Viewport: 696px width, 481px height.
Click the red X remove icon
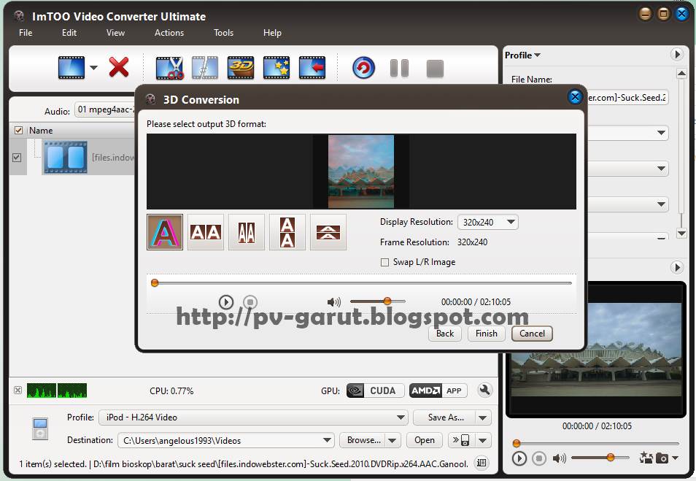click(119, 67)
